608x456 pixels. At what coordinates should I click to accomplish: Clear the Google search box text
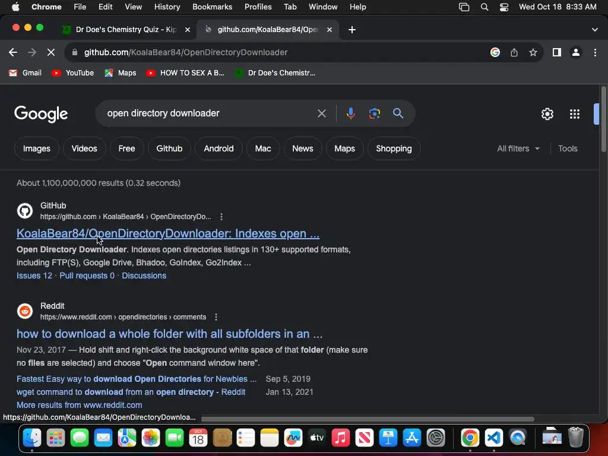[x=321, y=113]
